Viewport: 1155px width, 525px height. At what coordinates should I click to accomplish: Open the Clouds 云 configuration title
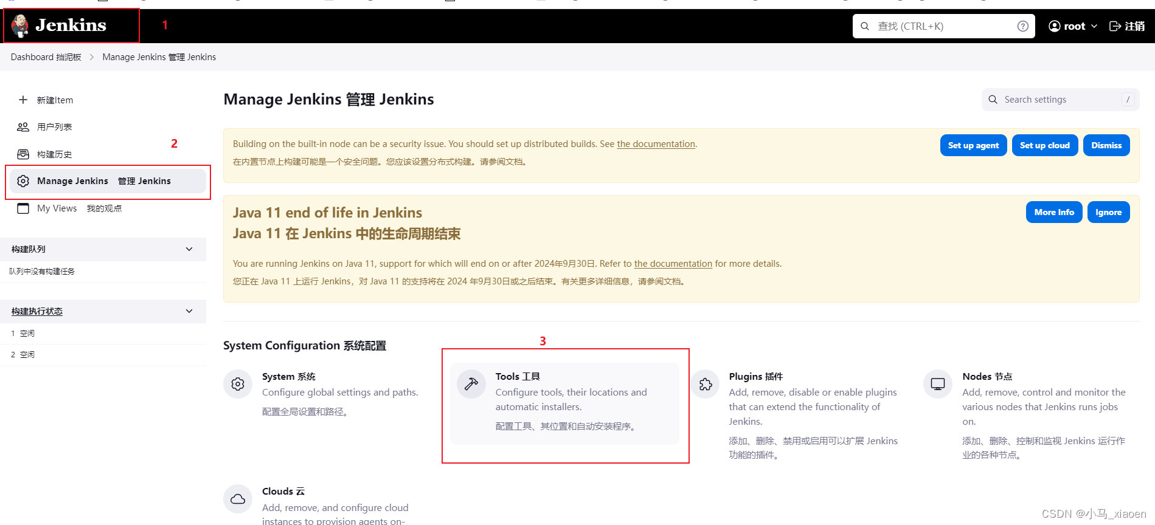point(283,492)
